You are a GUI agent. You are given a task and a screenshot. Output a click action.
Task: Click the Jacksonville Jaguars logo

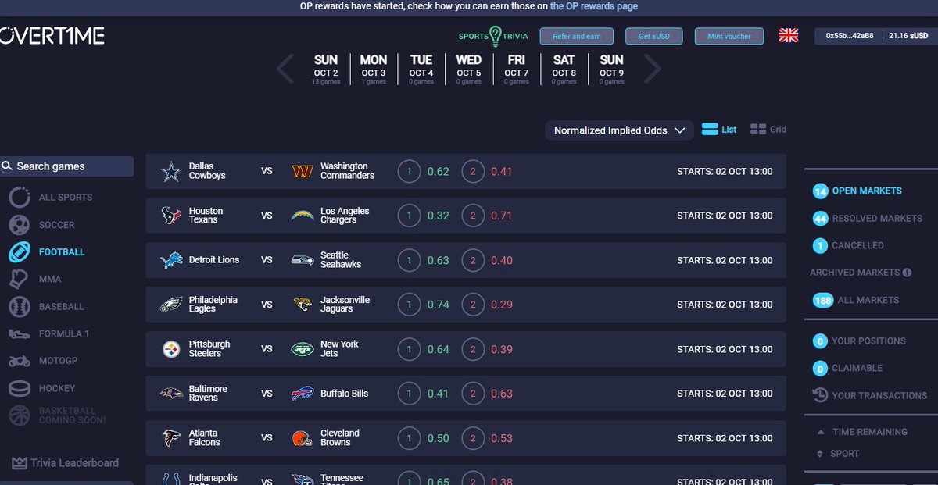click(x=302, y=305)
